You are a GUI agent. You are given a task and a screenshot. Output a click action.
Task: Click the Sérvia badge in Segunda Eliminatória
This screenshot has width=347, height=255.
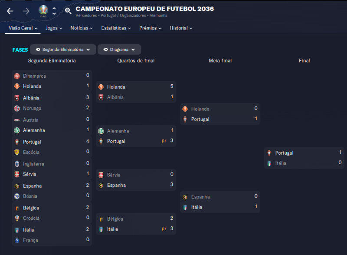pos(17,174)
